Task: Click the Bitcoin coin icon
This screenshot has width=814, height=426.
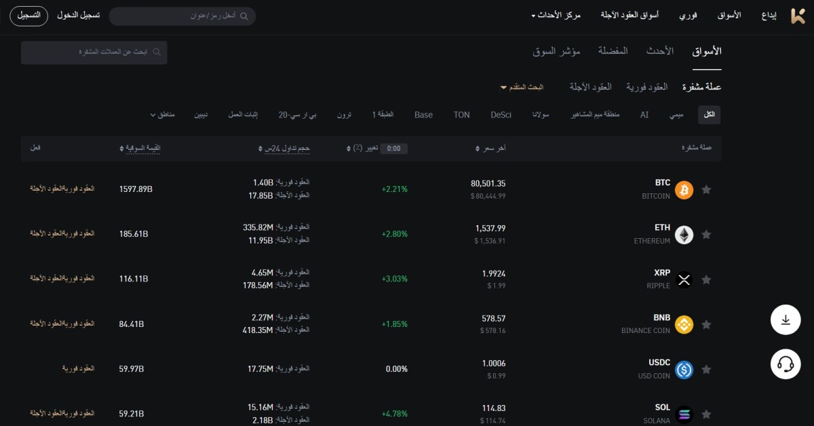Action: point(684,189)
